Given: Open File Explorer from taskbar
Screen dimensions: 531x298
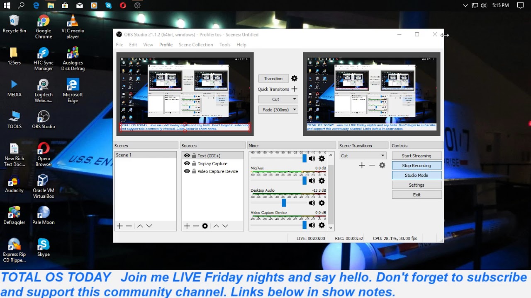Looking at the screenshot, I should (x=51, y=5).
